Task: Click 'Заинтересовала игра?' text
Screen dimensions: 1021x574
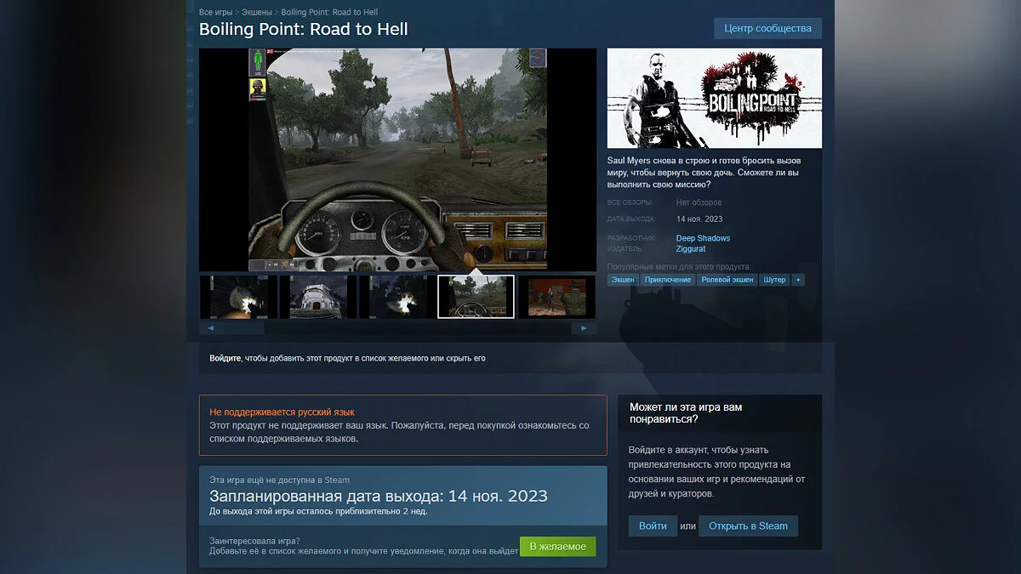Action: click(254, 541)
